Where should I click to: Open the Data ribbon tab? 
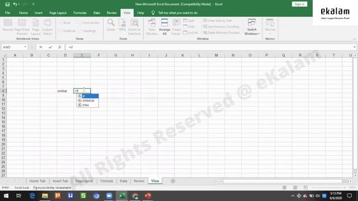[x=97, y=13]
